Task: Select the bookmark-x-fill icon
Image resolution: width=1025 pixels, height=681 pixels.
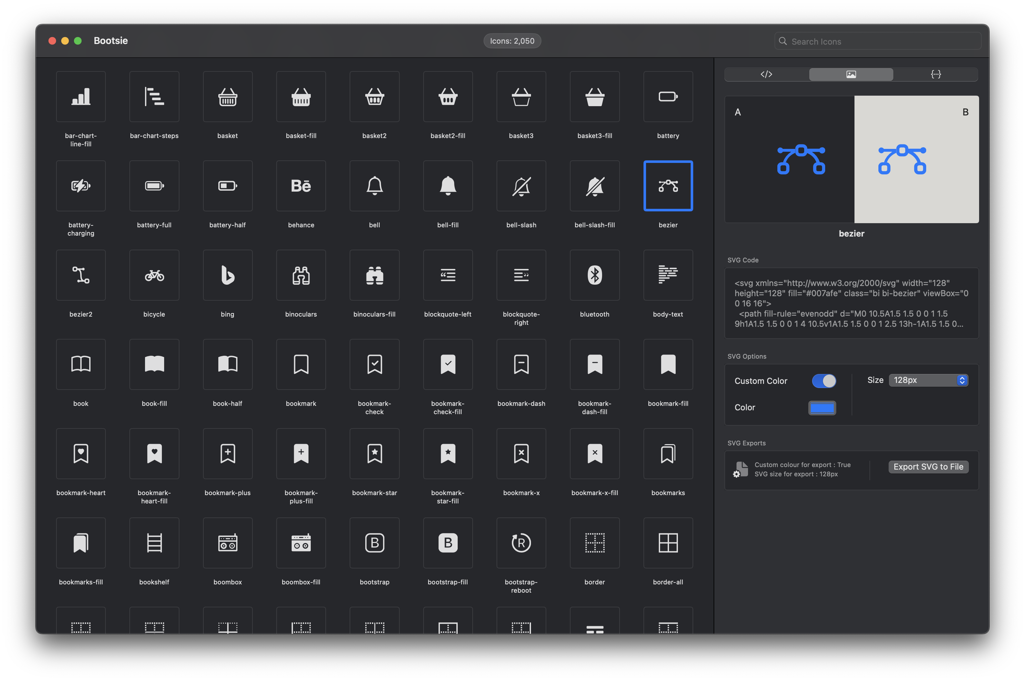Action: tap(594, 453)
